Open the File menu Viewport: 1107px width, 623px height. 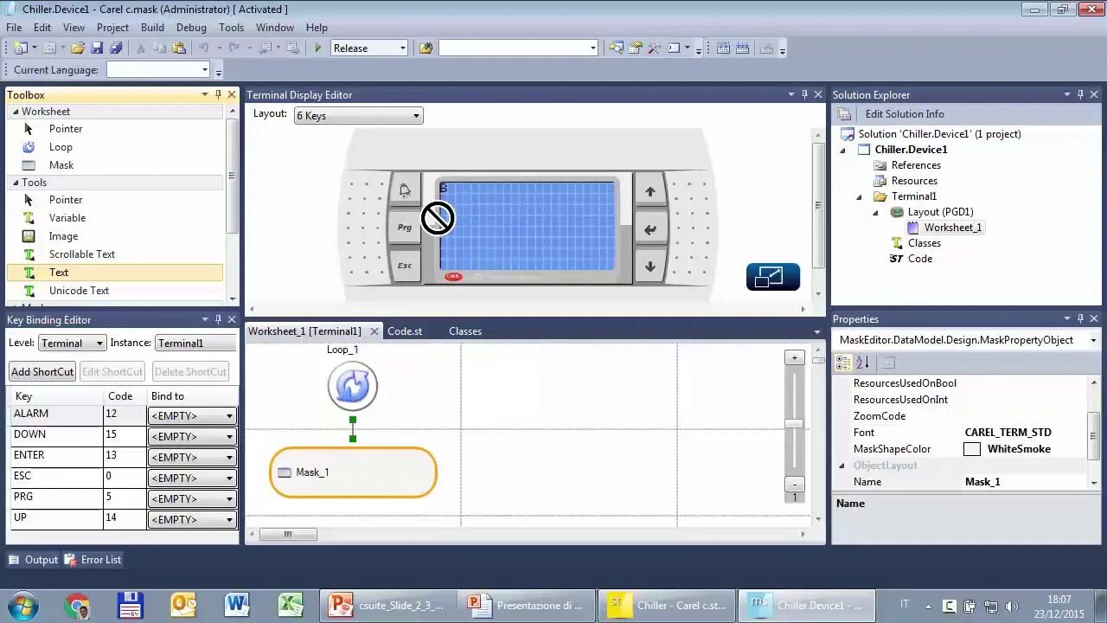click(14, 28)
